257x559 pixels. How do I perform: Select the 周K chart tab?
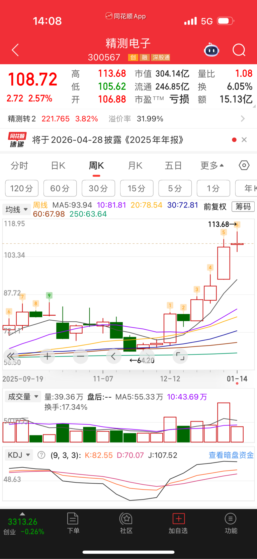[x=96, y=166]
